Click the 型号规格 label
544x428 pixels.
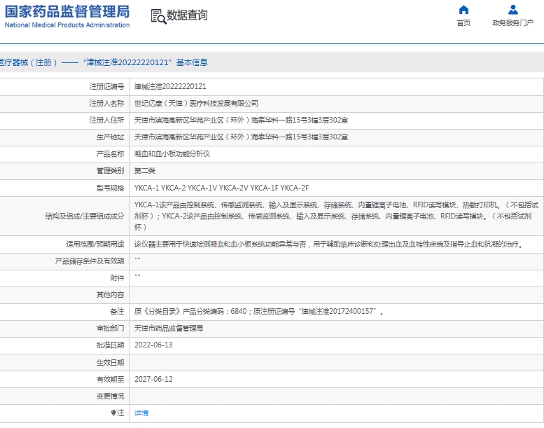110,188
